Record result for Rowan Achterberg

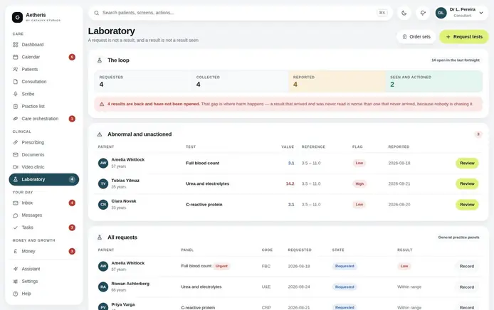(x=466, y=287)
